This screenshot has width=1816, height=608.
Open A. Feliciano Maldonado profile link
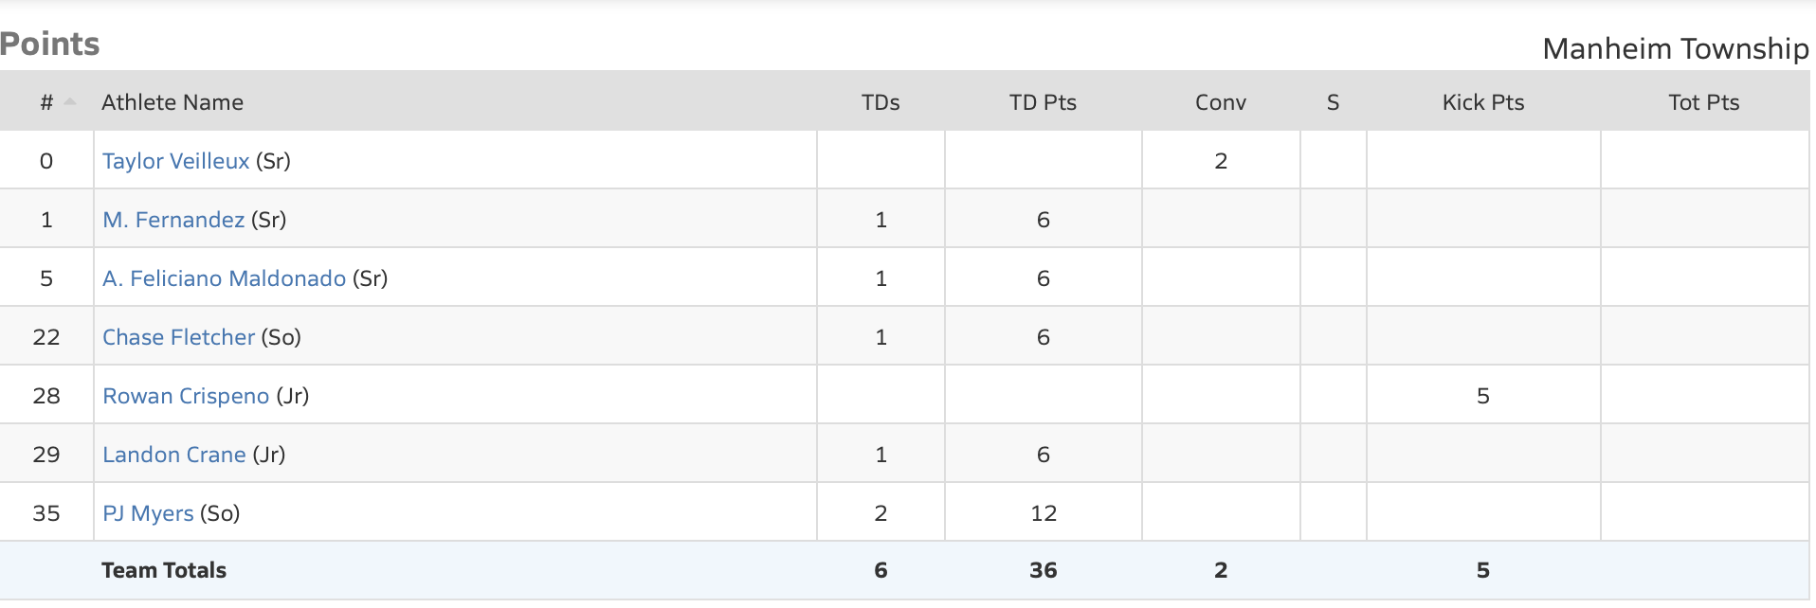click(224, 278)
